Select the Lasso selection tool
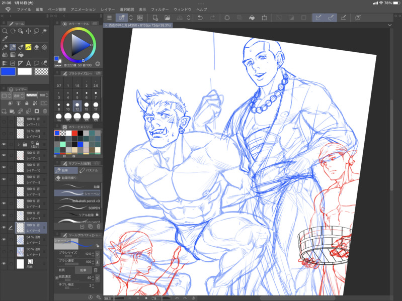Screen dimensions: 402x301 click(x=36, y=31)
